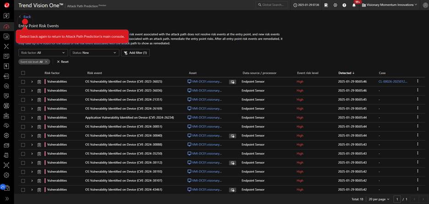The height and width of the screenshot is (204, 429).
Task: Open the Status: New dropdown
Action: pyautogui.click(x=94, y=53)
